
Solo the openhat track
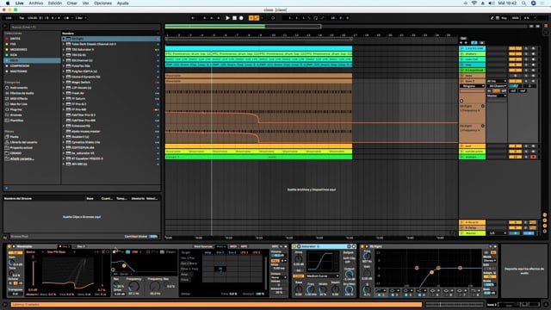[526, 59]
